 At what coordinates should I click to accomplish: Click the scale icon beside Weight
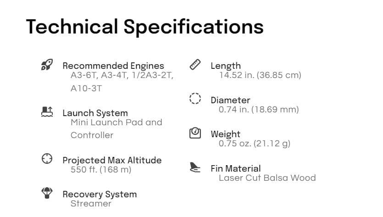coord(195,133)
